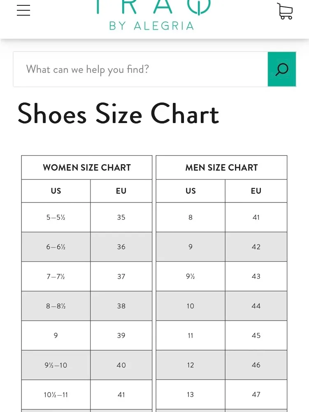Open the hamburger navigation menu

[x=23, y=10]
